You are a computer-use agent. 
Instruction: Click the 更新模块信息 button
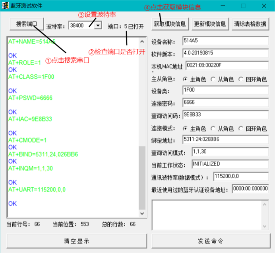pos(210,24)
